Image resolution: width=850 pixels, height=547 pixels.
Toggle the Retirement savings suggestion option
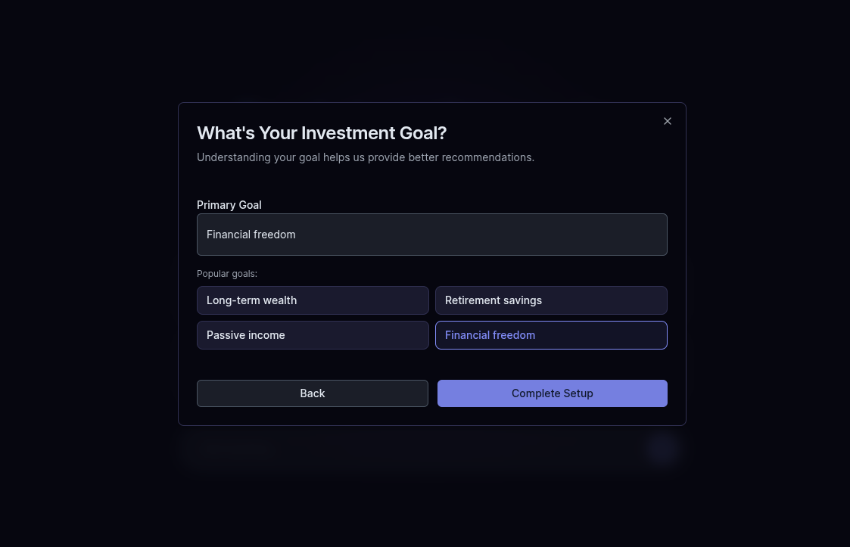550,300
